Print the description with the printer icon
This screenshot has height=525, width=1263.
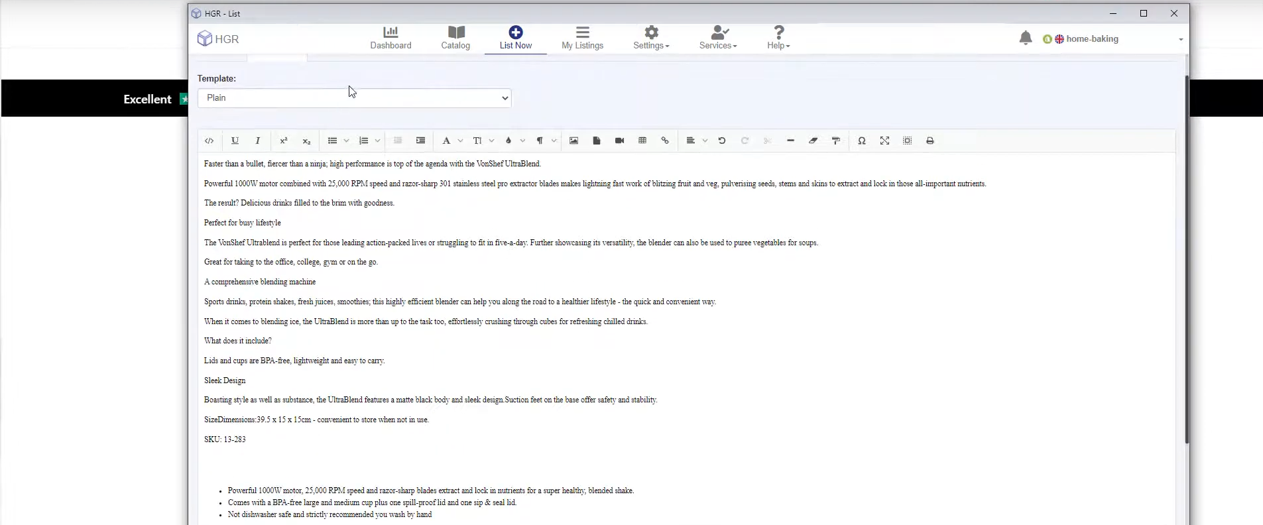[930, 141]
